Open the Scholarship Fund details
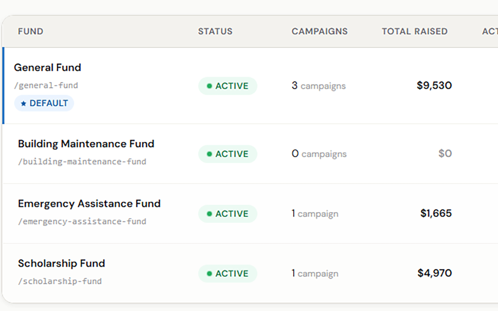This screenshot has width=498, height=311. 61,263
